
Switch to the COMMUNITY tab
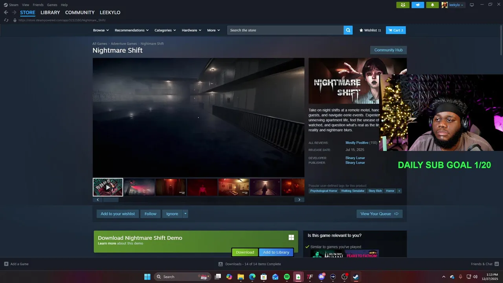[80, 13]
